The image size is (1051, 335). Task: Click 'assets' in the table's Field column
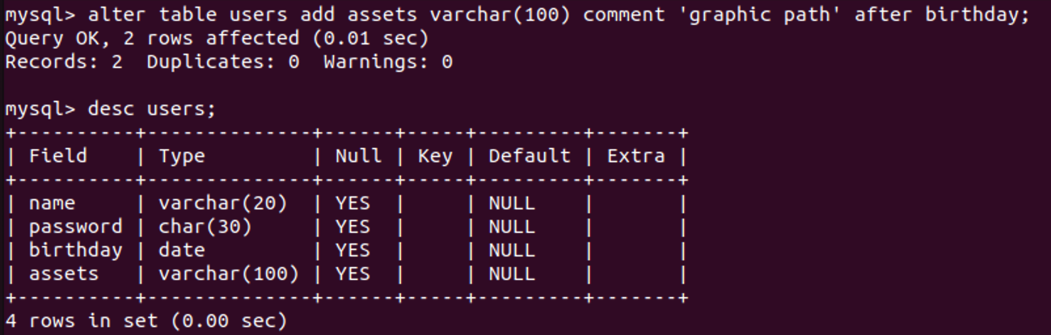[64, 274]
